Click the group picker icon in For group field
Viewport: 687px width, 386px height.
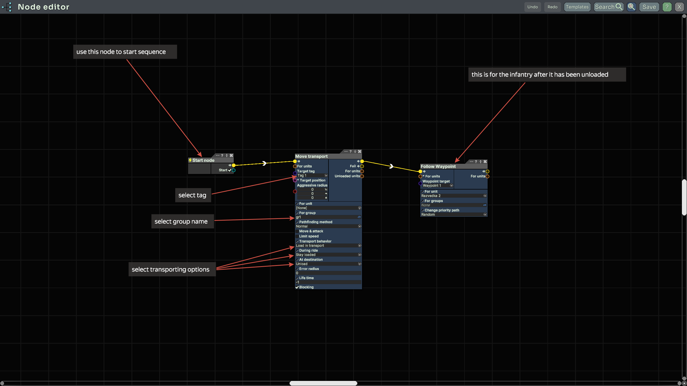coord(359,217)
